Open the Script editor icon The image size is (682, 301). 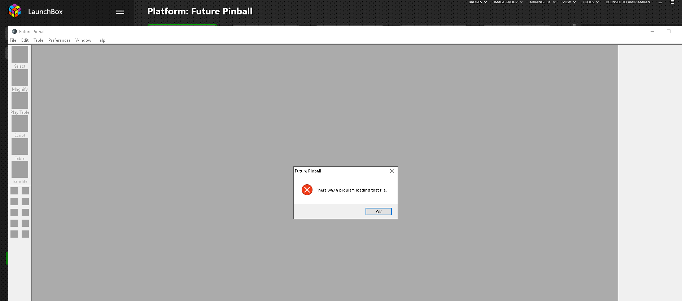(x=20, y=123)
